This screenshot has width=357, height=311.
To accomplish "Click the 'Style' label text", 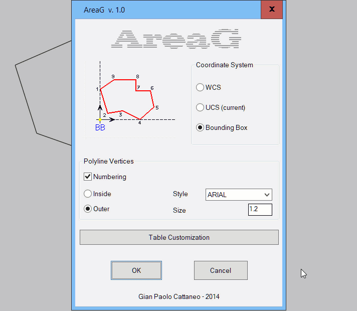I will tap(181, 194).
